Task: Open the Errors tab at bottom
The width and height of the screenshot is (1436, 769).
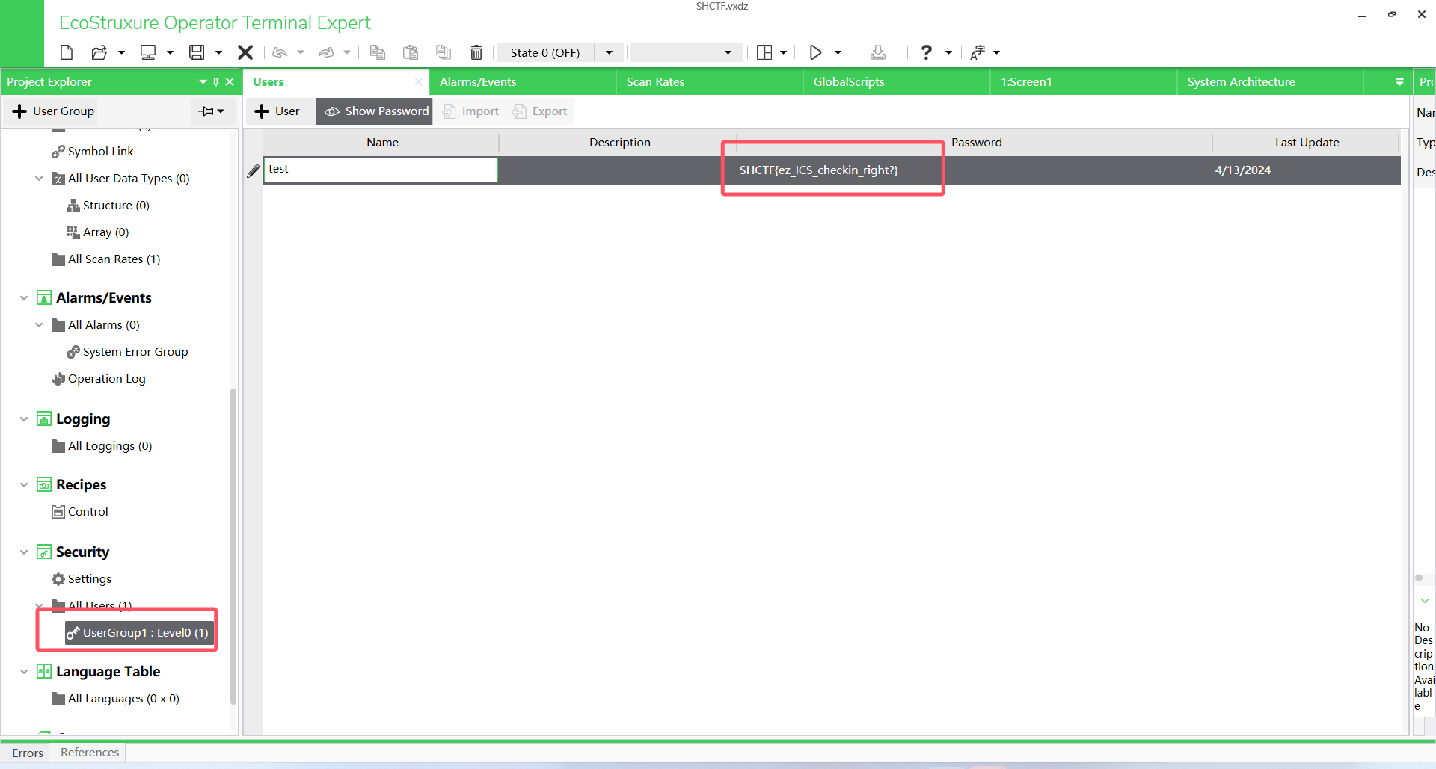Action: coord(28,753)
